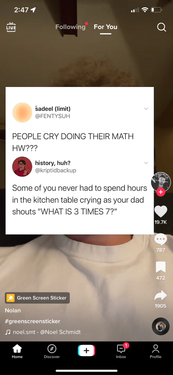The width and height of the screenshot is (173, 375).
Task: Open the Inbox with one notification
Action: click(x=121, y=351)
